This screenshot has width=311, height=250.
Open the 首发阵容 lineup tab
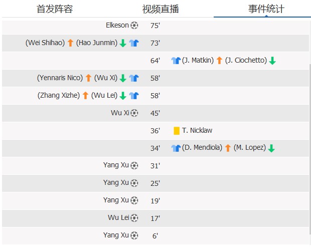pyautogui.click(x=55, y=9)
